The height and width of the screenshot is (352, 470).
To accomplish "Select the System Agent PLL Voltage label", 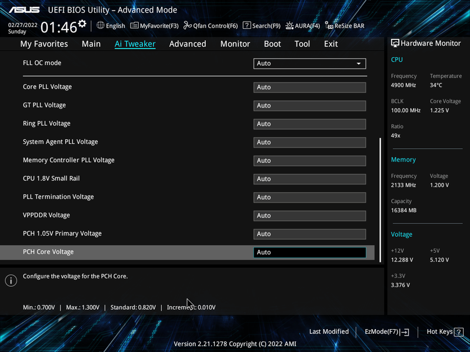I will point(60,142).
